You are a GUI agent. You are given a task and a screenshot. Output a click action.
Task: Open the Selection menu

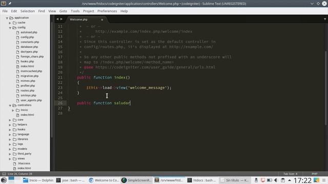27,11
